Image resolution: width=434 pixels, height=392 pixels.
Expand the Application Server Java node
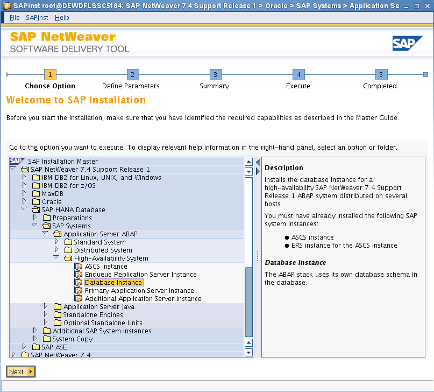46,306
